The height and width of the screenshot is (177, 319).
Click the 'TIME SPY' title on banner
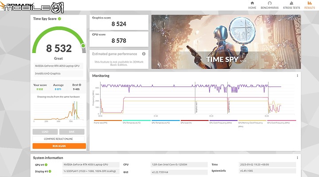click(x=222, y=60)
